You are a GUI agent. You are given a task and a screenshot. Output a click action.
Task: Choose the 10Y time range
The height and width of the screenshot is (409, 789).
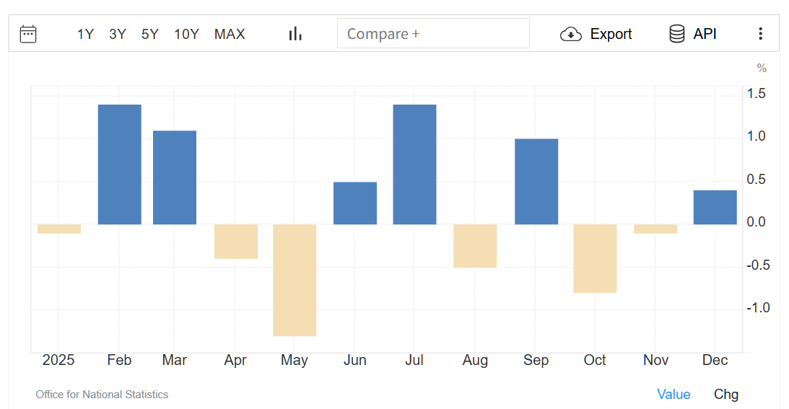point(186,34)
